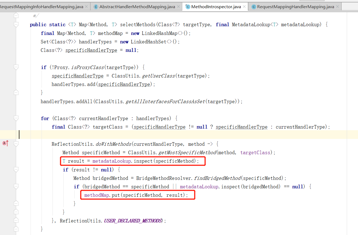The height and width of the screenshot is (235, 358).
Task: Click the underlined specificHandlerType variable
Action: 91,50
